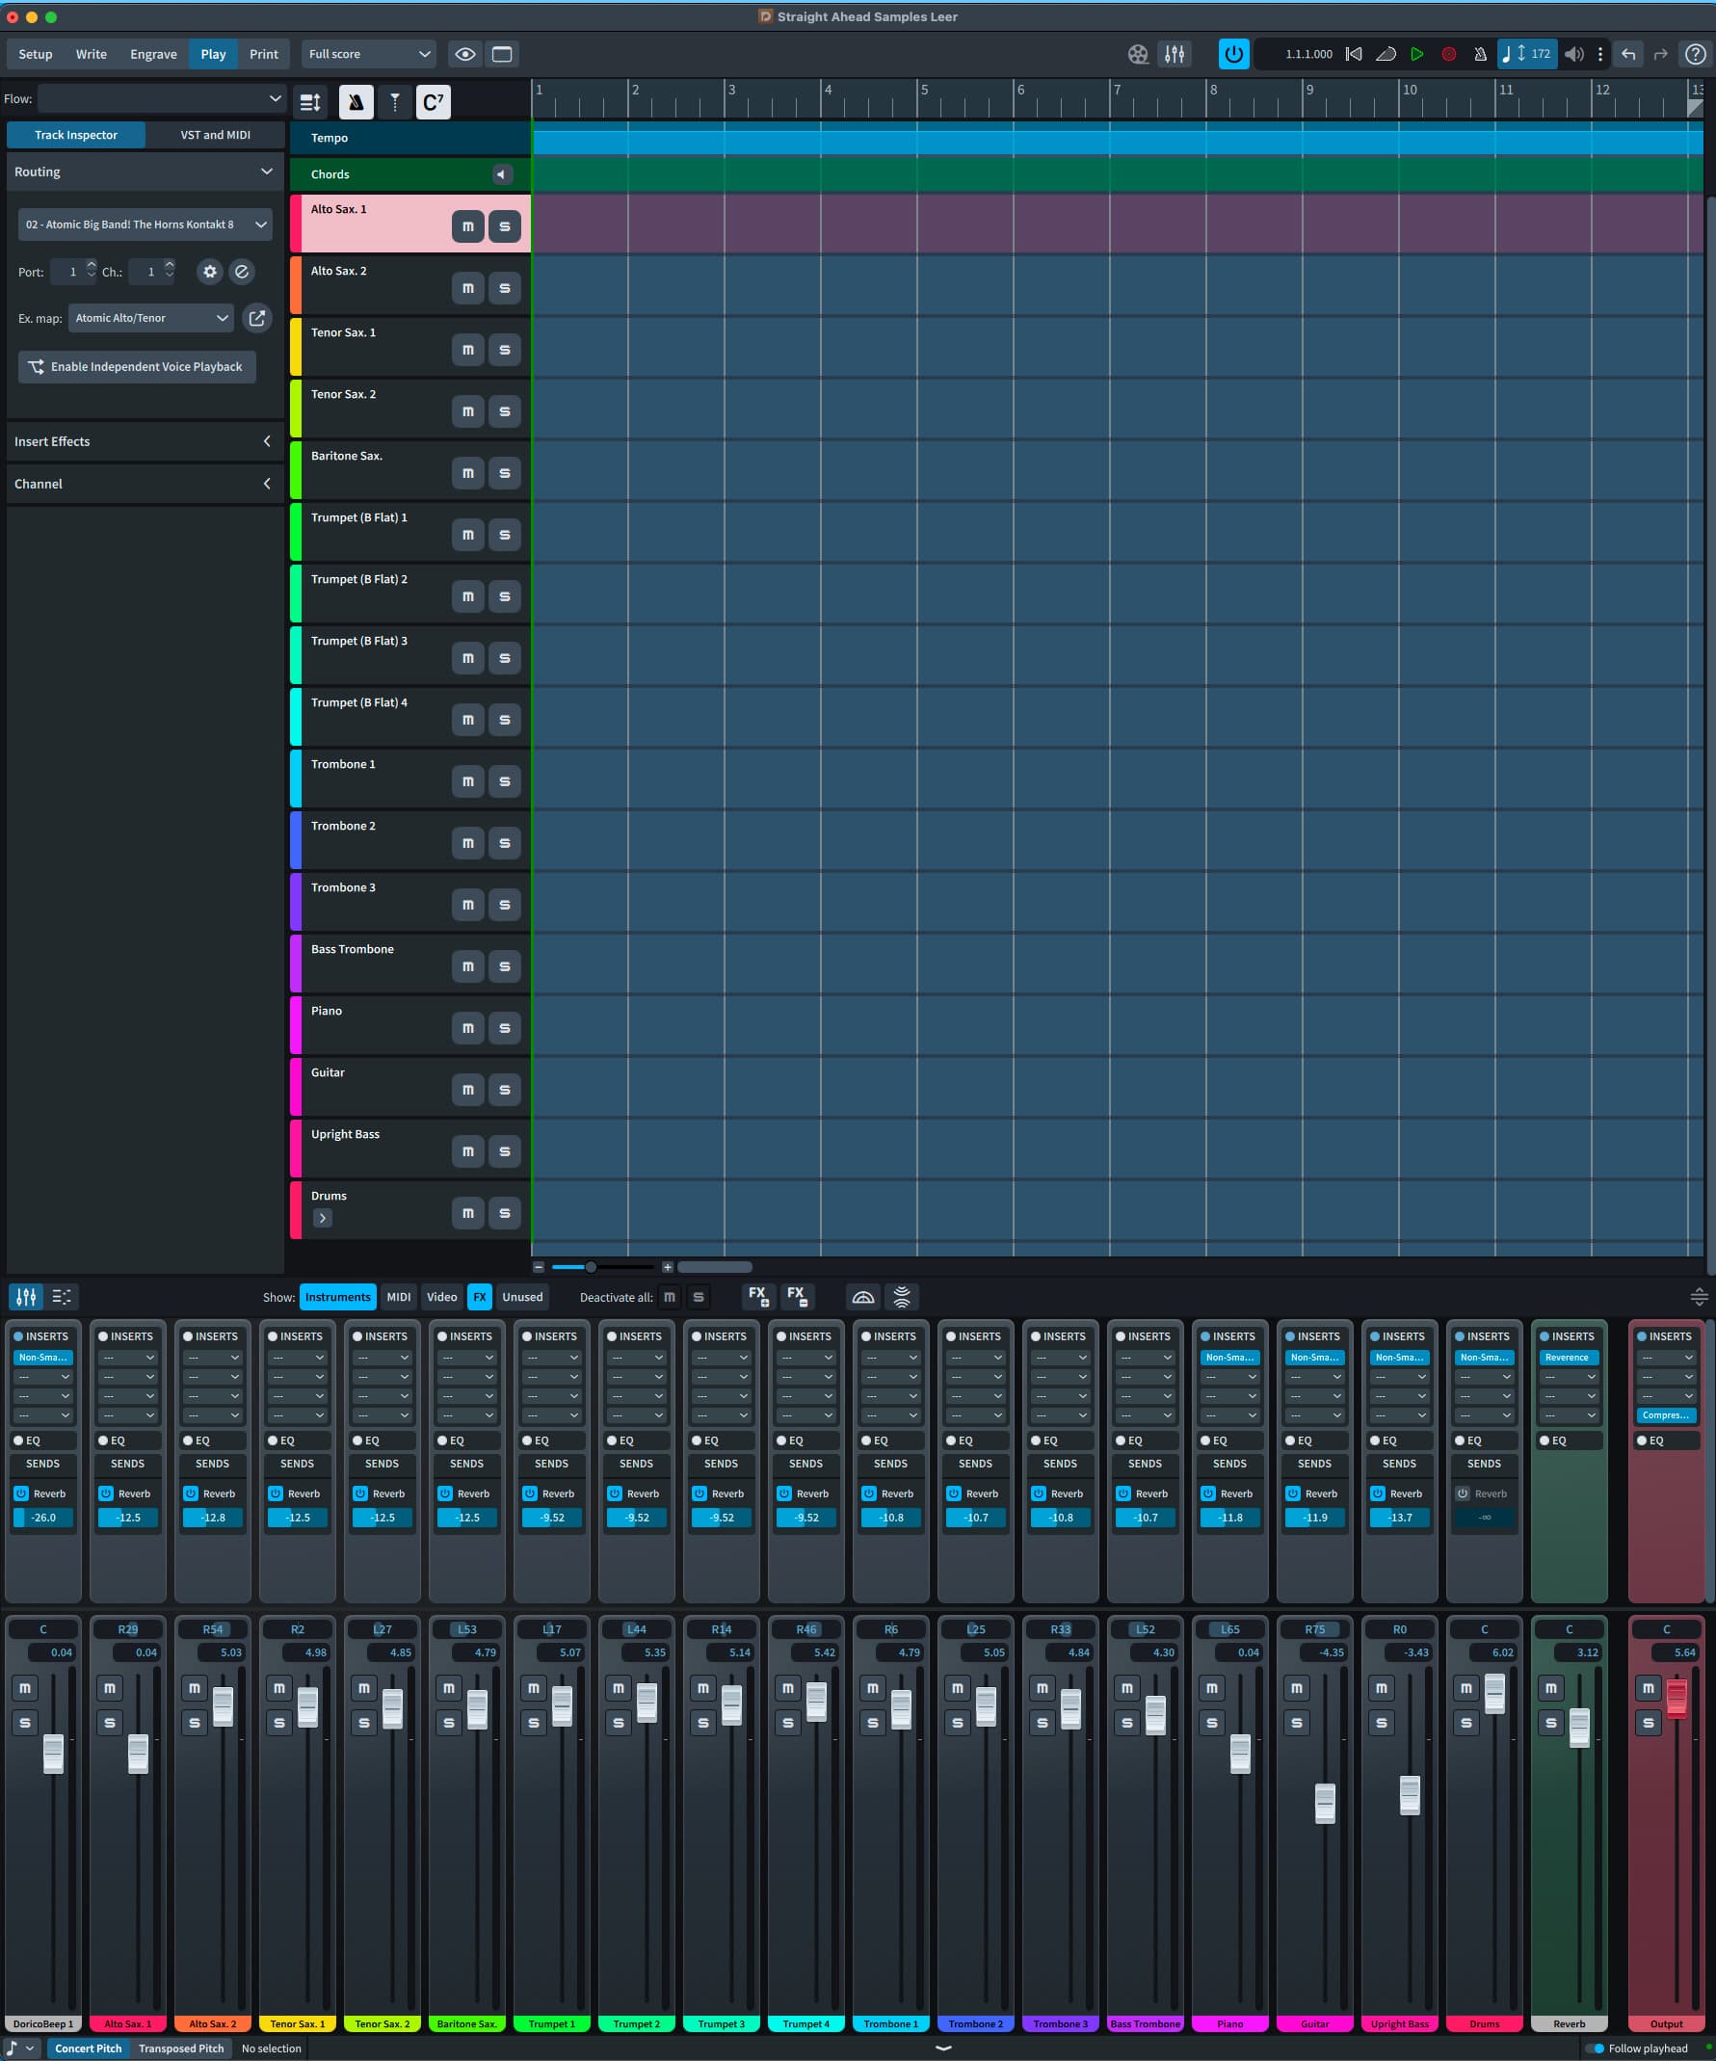The image size is (1716, 2061).
Task: Click Enable Independent Voice Playback
Action: tap(138, 367)
